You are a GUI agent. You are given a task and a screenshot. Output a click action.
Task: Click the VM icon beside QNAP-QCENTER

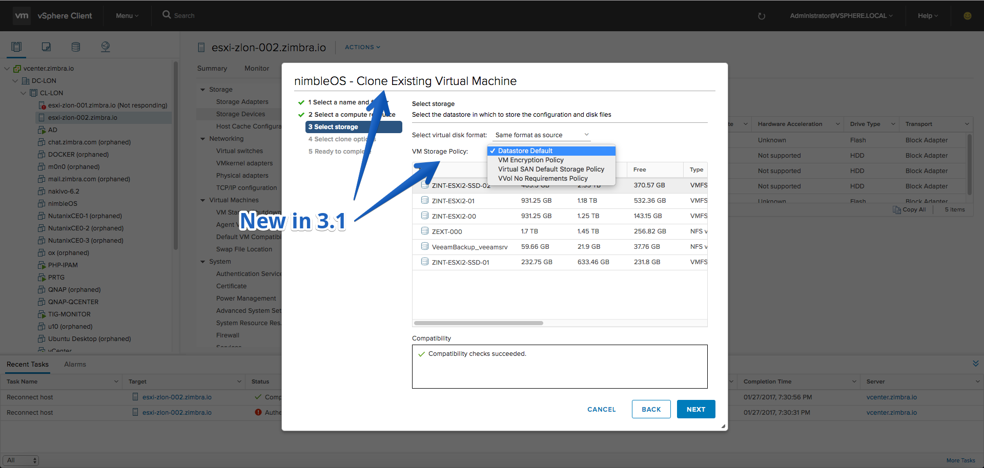tap(42, 302)
